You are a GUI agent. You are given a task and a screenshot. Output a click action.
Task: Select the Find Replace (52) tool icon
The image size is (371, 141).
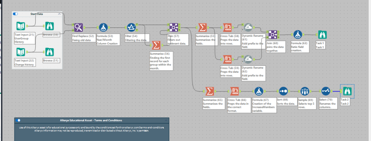pos(78,28)
